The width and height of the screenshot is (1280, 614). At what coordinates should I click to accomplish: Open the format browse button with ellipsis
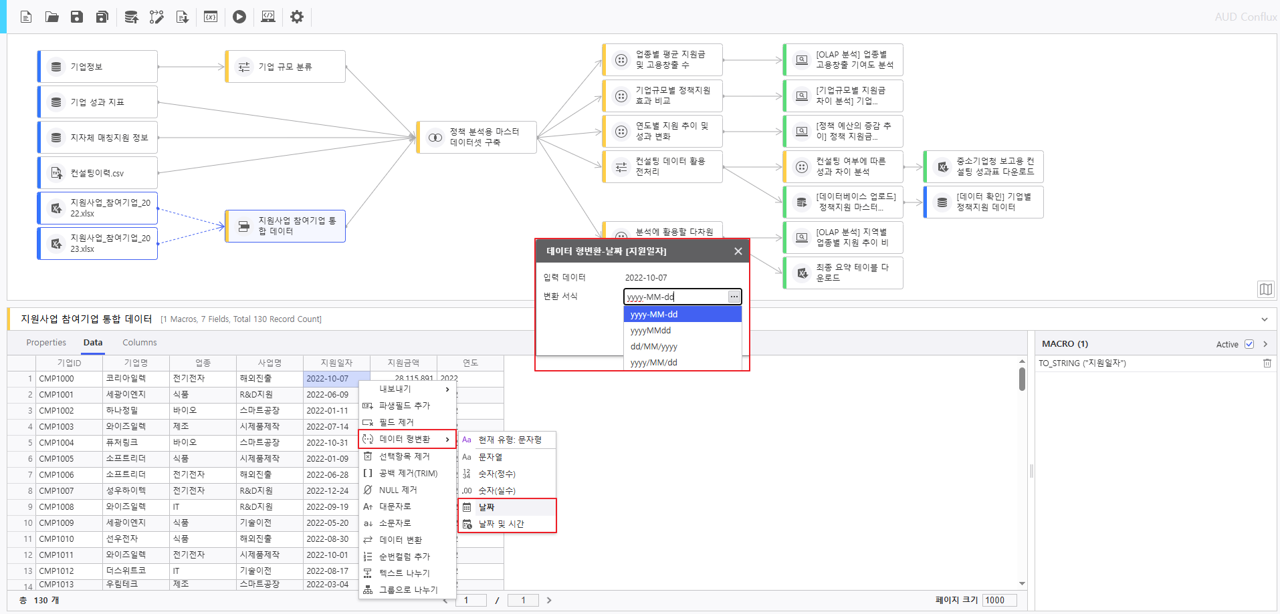[x=734, y=297]
